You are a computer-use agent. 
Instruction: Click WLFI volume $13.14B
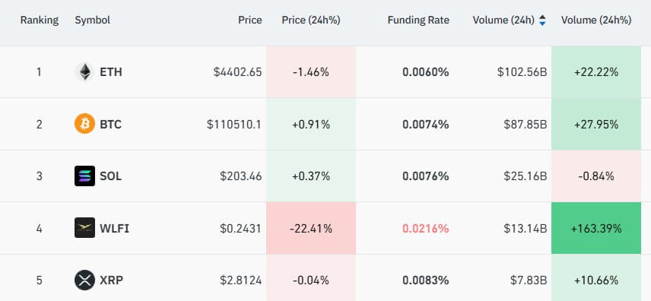point(526,228)
